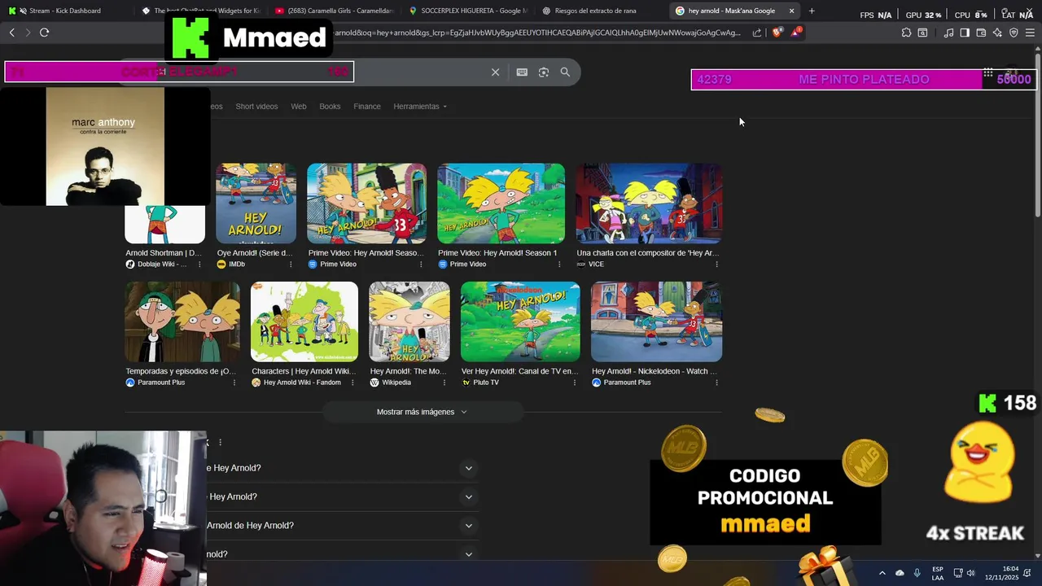Switch to SOCCERPLEX HIGUERETA Google Maps tab
The width and height of the screenshot is (1042, 586).
point(468,11)
